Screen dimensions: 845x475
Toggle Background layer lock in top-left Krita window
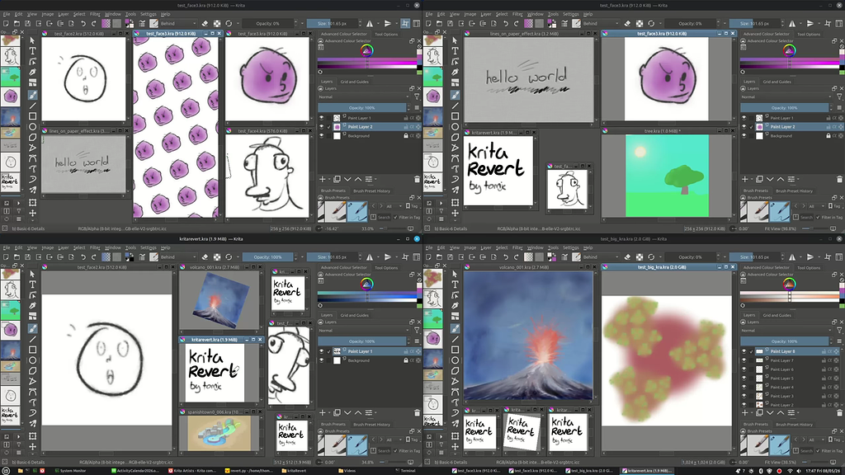click(406, 136)
